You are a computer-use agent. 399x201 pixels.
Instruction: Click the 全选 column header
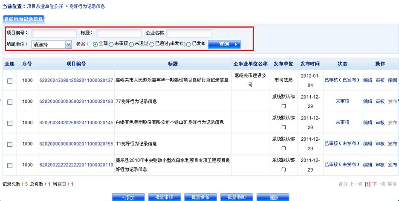tap(9, 64)
